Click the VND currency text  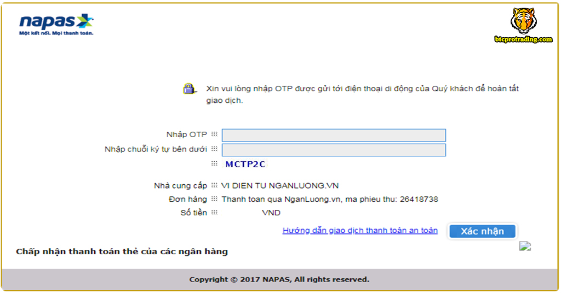point(271,213)
